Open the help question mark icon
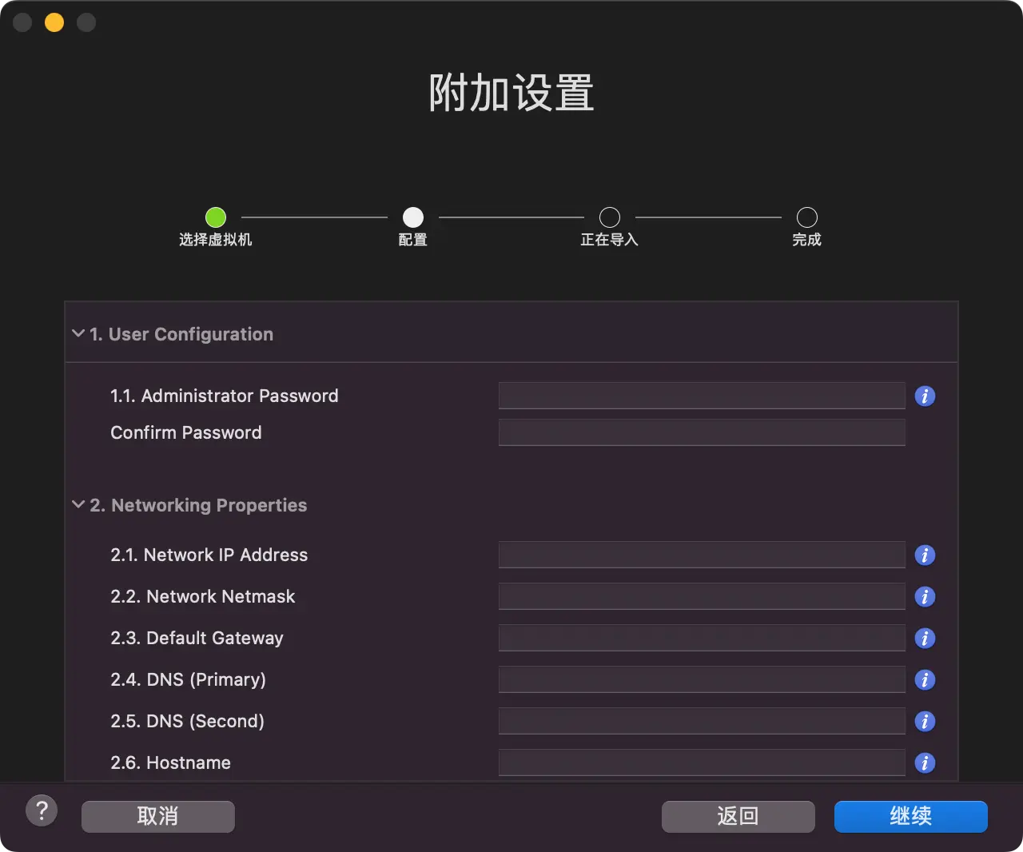1023x852 pixels. click(42, 810)
